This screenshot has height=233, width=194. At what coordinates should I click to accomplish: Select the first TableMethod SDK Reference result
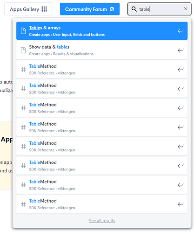[x=102, y=70]
